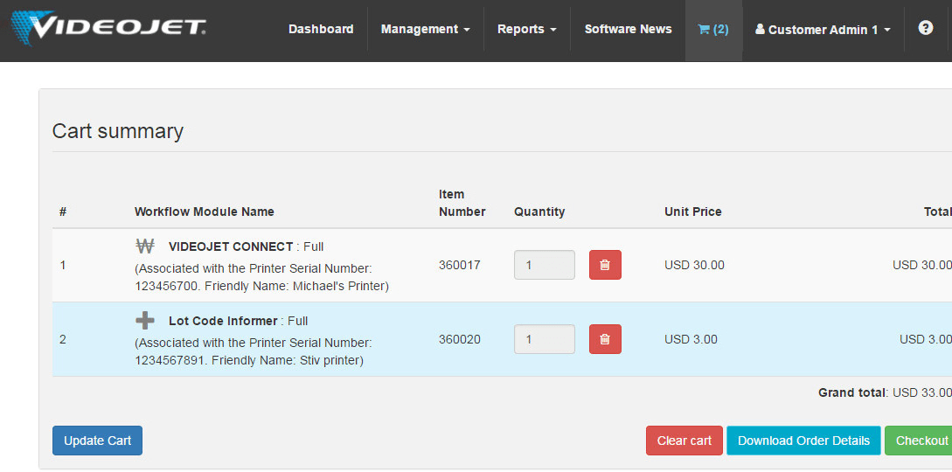Proceed with the green Checkout button
This screenshot has height=472, width=952.
(920, 441)
